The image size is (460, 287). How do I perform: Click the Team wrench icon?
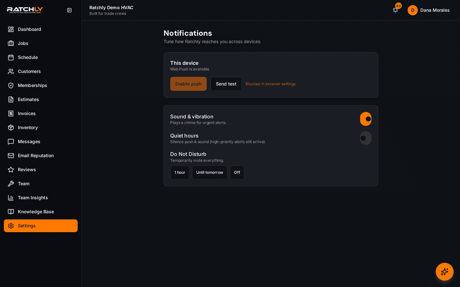11,184
